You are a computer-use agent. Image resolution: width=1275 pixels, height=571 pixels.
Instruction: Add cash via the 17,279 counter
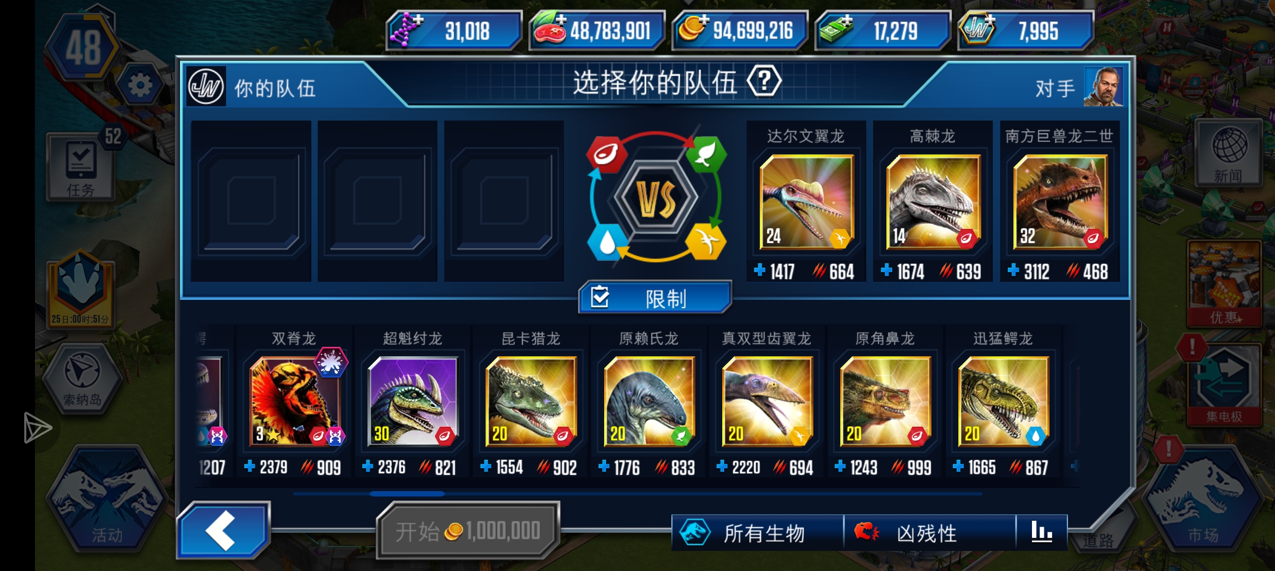click(883, 31)
